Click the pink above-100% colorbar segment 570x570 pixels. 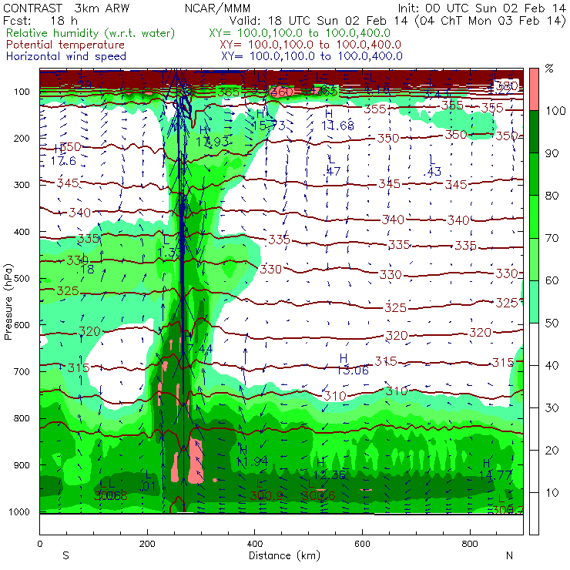click(x=534, y=89)
